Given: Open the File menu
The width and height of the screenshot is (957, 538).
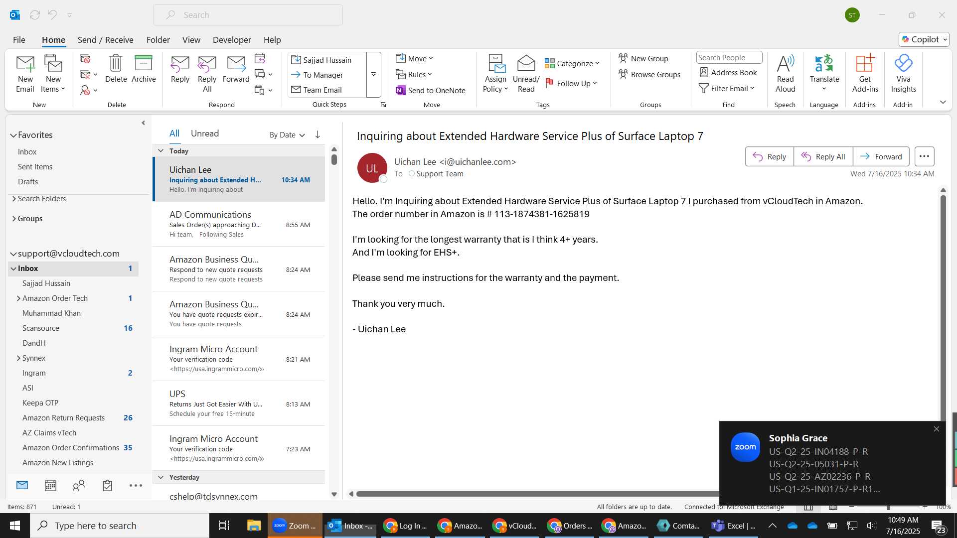Looking at the screenshot, I should (19, 40).
